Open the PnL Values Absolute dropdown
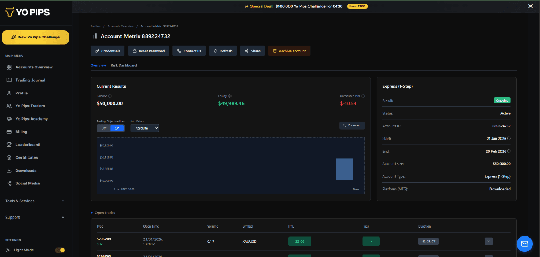Image resolution: width=540 pixels, height=257 pixels. (144, 128)
